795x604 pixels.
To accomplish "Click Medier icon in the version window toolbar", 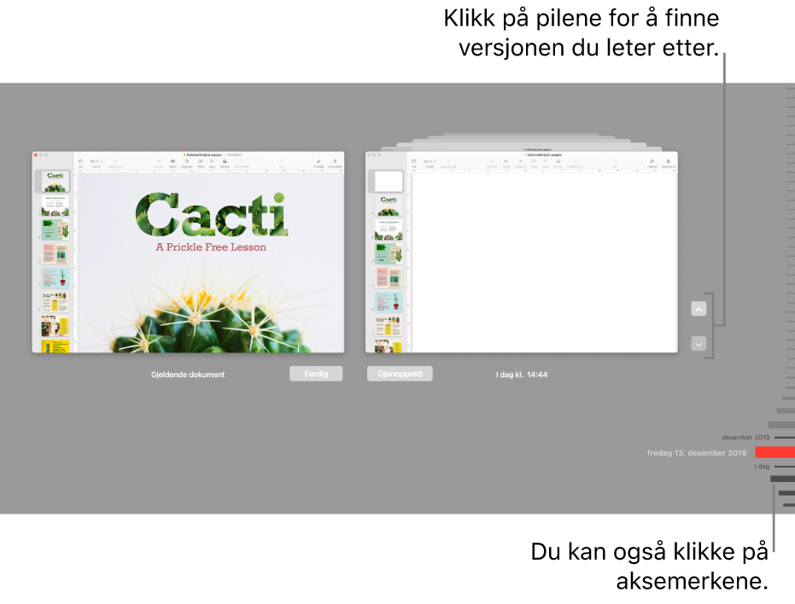I will 558,163.
